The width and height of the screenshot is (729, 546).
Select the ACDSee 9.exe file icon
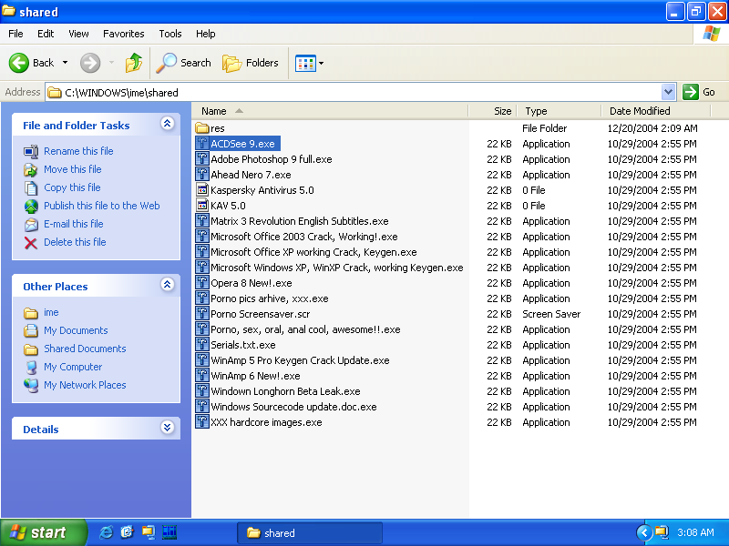[201, 144]
